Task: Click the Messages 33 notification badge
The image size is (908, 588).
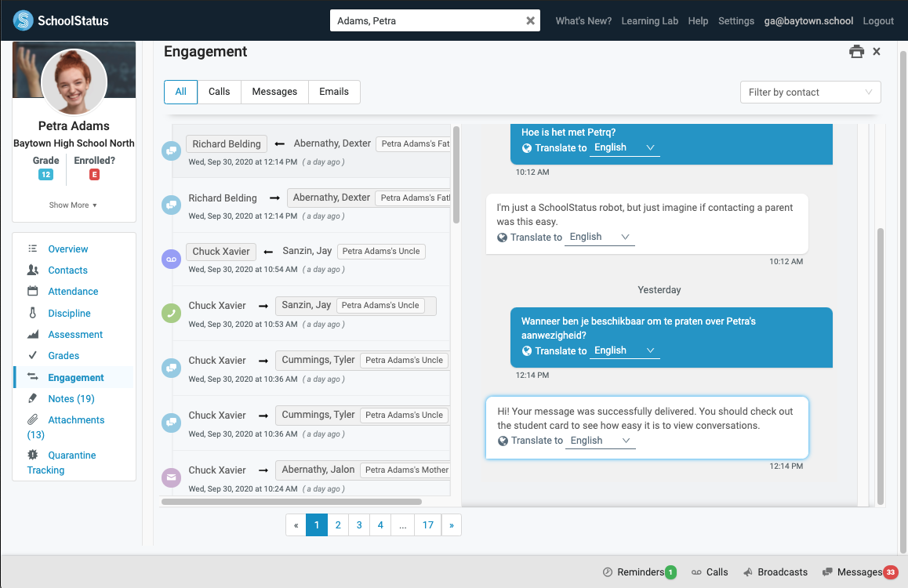Action: click(891, 572)
